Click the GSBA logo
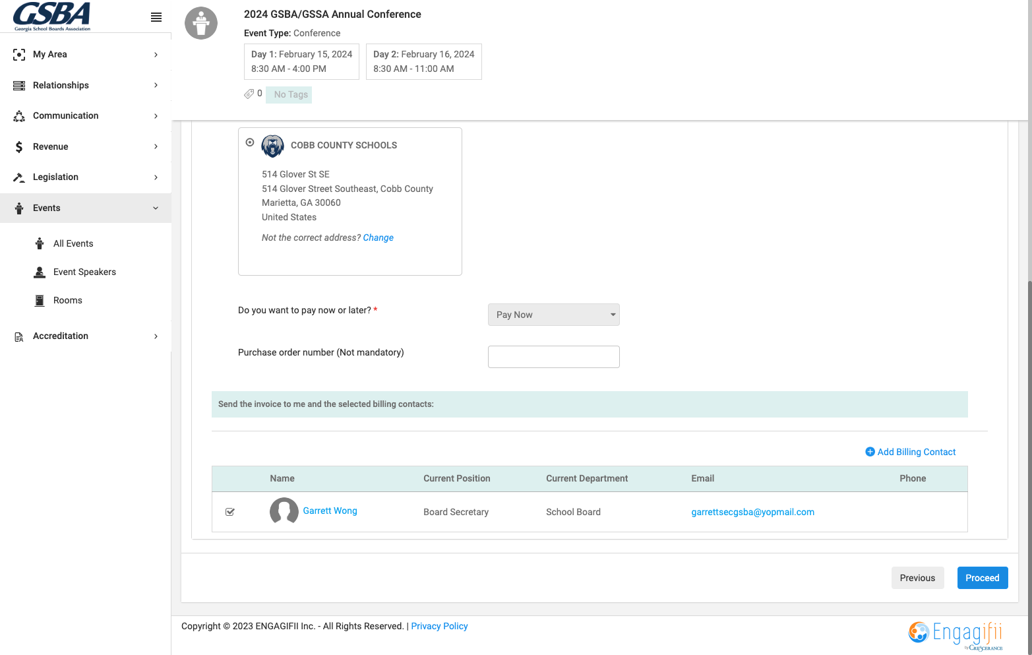 click(52, 16)
